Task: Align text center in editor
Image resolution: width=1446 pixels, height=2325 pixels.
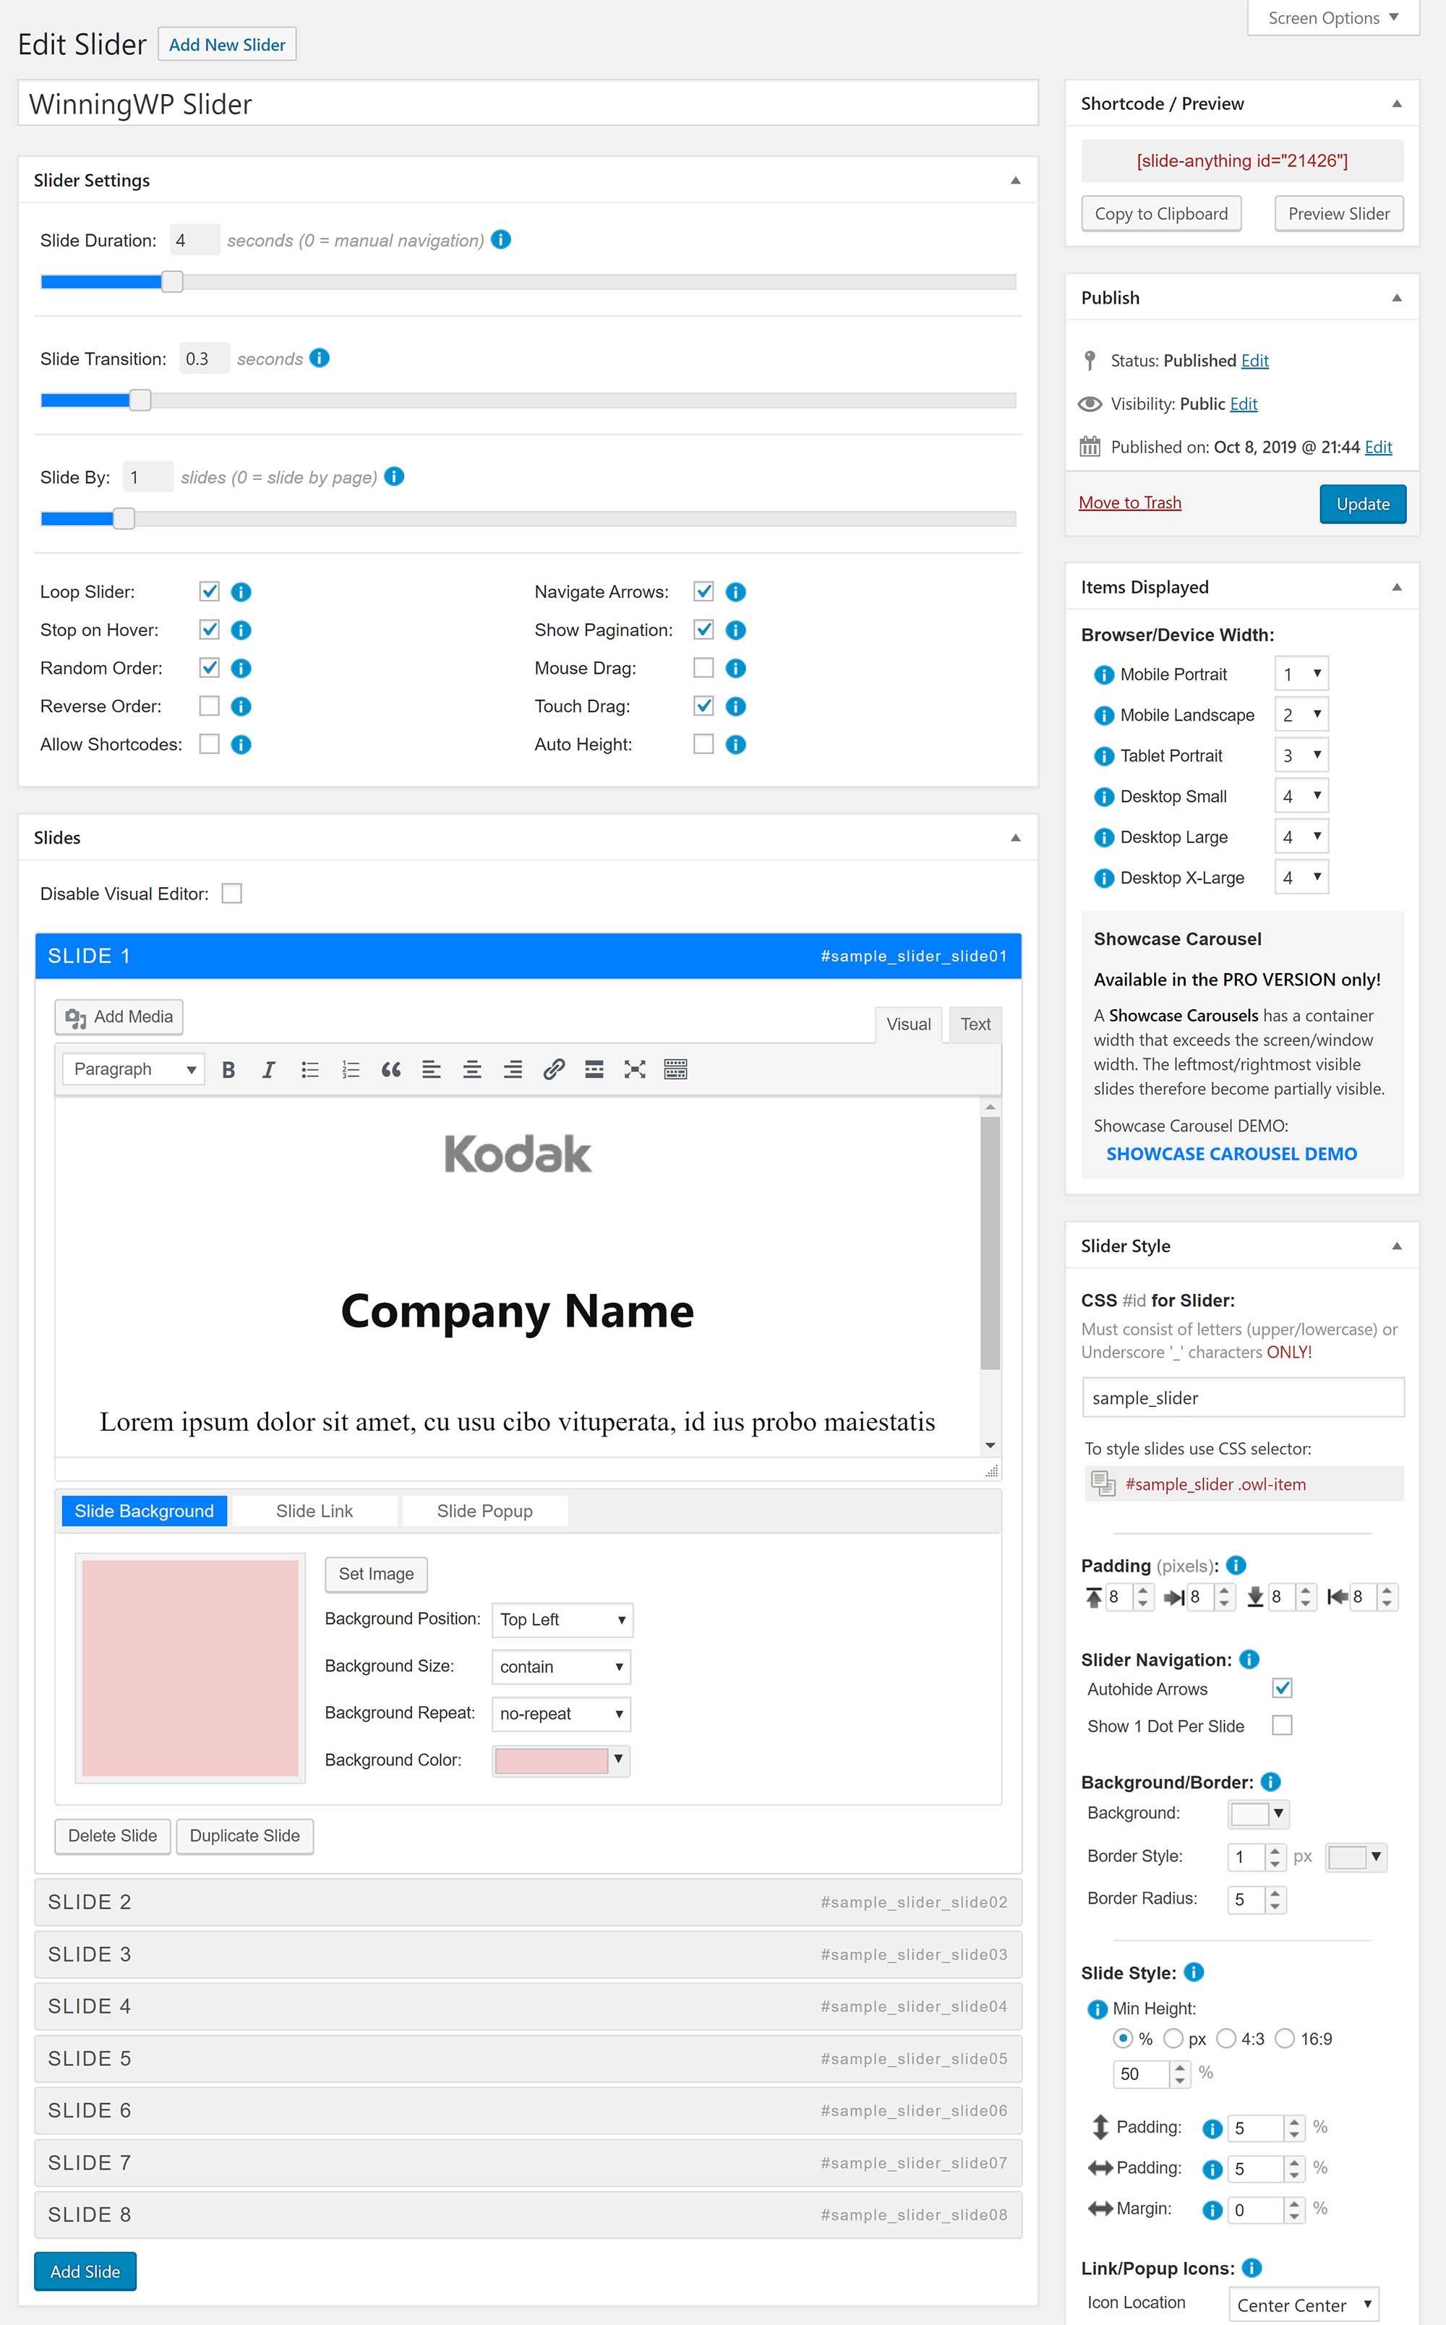Action: click(x=472, y=1070)
